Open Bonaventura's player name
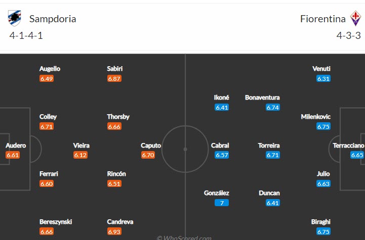Screen dimensions: 365x240 [x=262, y=98]
